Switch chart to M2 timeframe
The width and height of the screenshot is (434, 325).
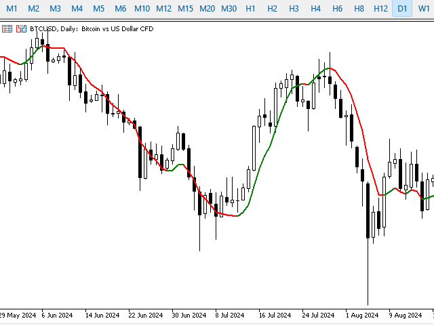click(x=33, y=9)
